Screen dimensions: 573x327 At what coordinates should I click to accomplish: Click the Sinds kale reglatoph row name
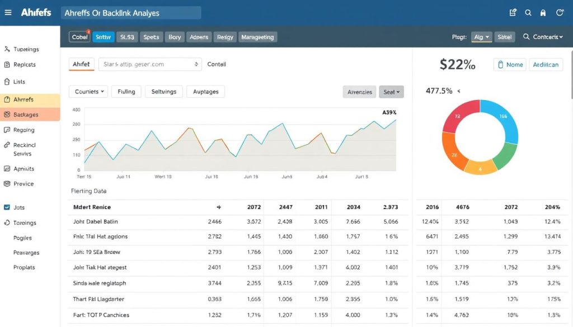[x=100, y=283]
